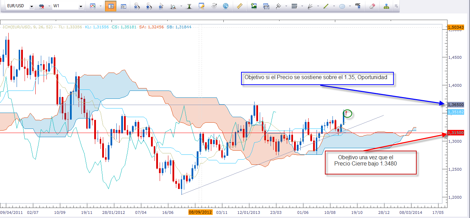Click the 1,2500 price axis label

[455, 169]
